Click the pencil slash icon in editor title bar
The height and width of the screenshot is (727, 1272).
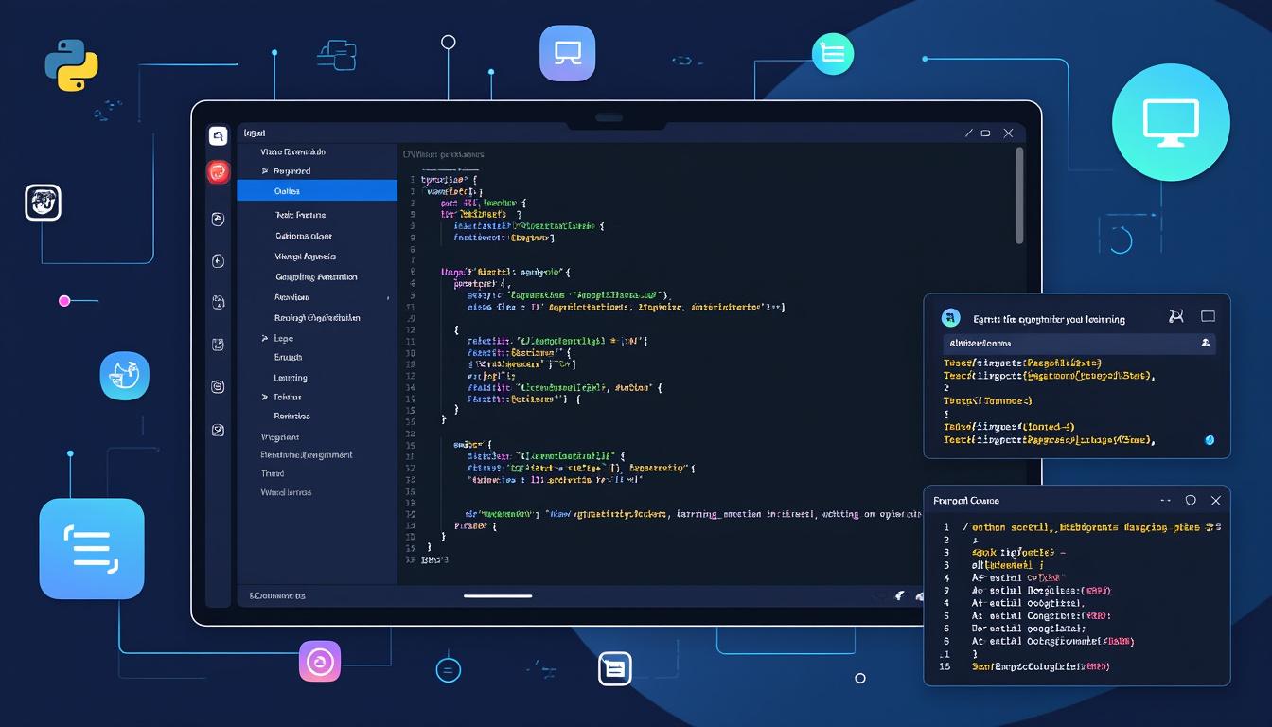tap(968, 133)
